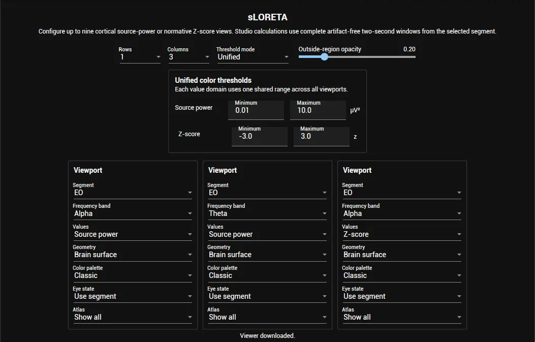Click the 0.20 opacity value

(x=410, y=49)
